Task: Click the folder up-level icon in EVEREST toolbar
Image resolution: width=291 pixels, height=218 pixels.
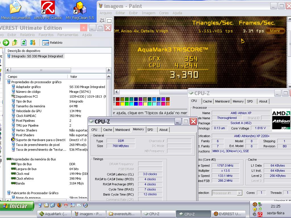Action: [x=15, y=43]
